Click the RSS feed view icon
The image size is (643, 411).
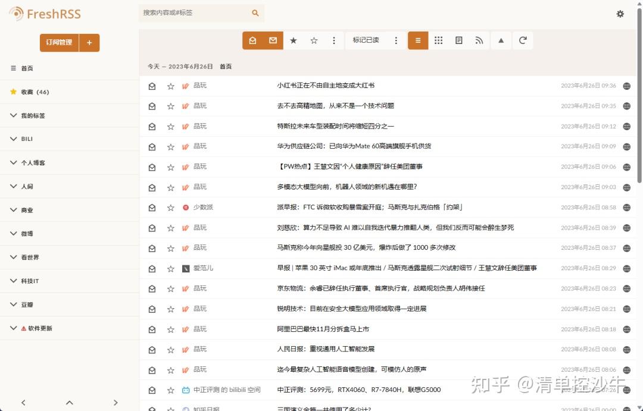coord(479,40)
